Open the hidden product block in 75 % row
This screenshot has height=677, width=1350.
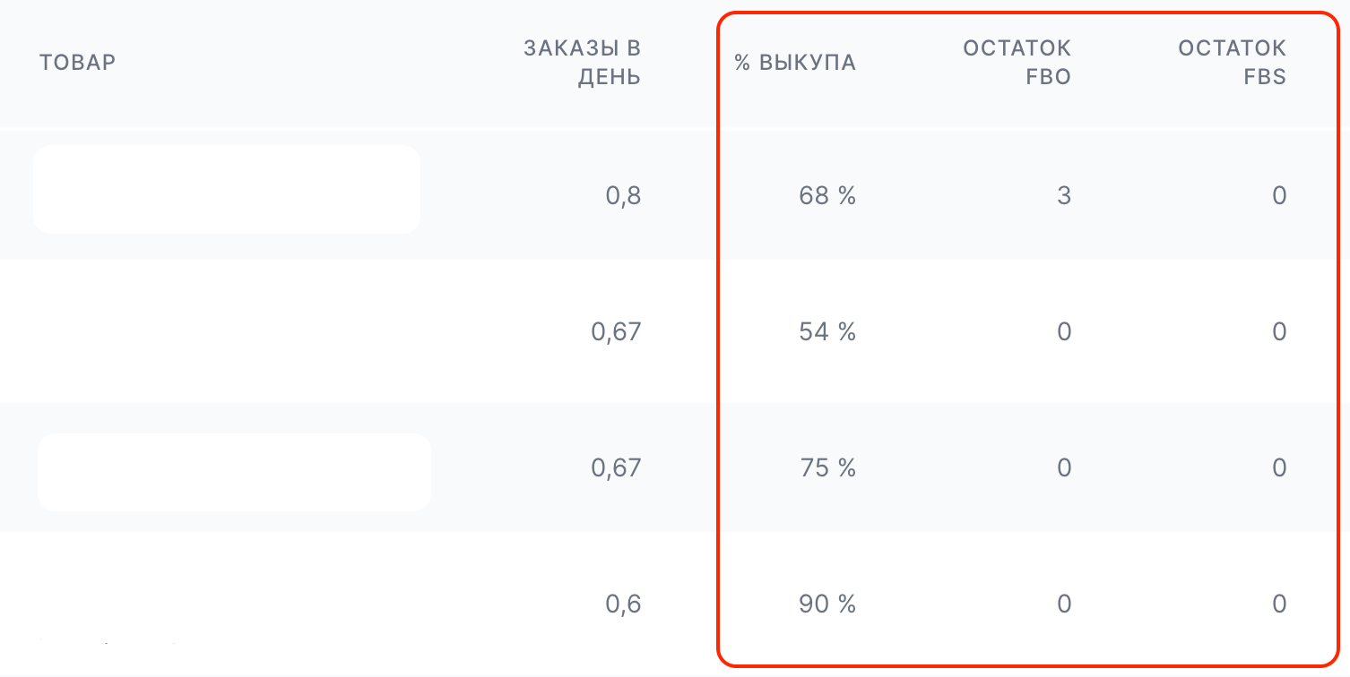point(233,472)
